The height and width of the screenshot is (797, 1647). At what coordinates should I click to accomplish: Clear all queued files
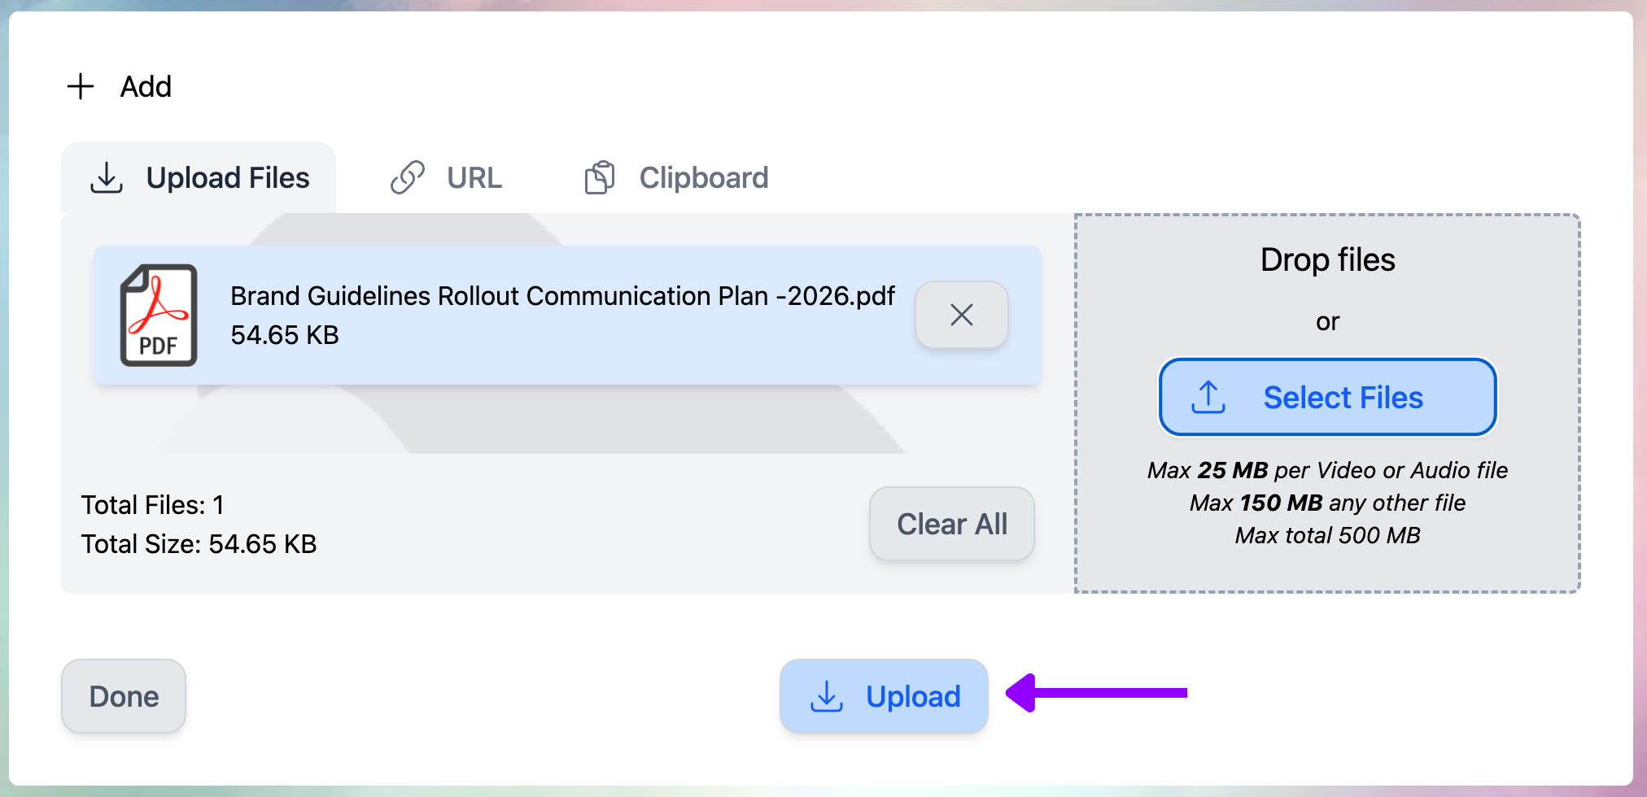[951, 524]
